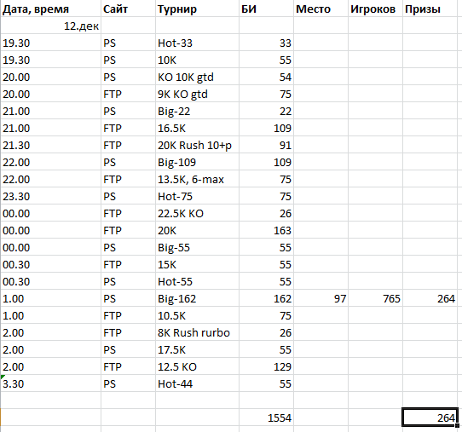Select the buy-in cell showing 163
462x432 pixels.
pyautogui.click(x=266, y=230)
